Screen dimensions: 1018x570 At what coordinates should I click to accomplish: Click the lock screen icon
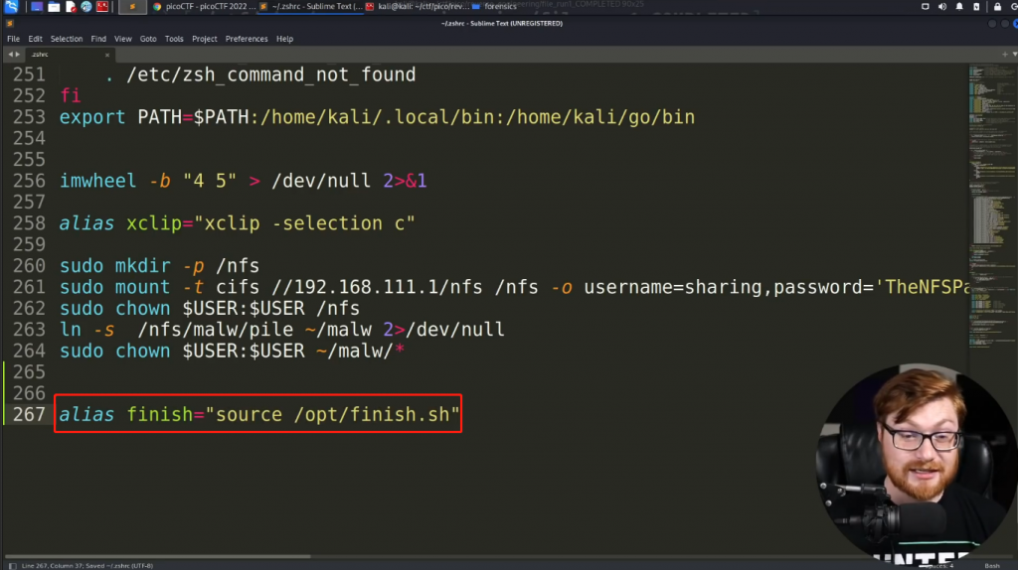tap(997, 7)
